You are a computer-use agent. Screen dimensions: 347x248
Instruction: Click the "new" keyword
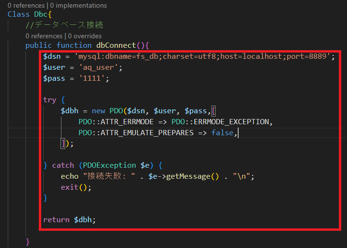pos(98,111)
